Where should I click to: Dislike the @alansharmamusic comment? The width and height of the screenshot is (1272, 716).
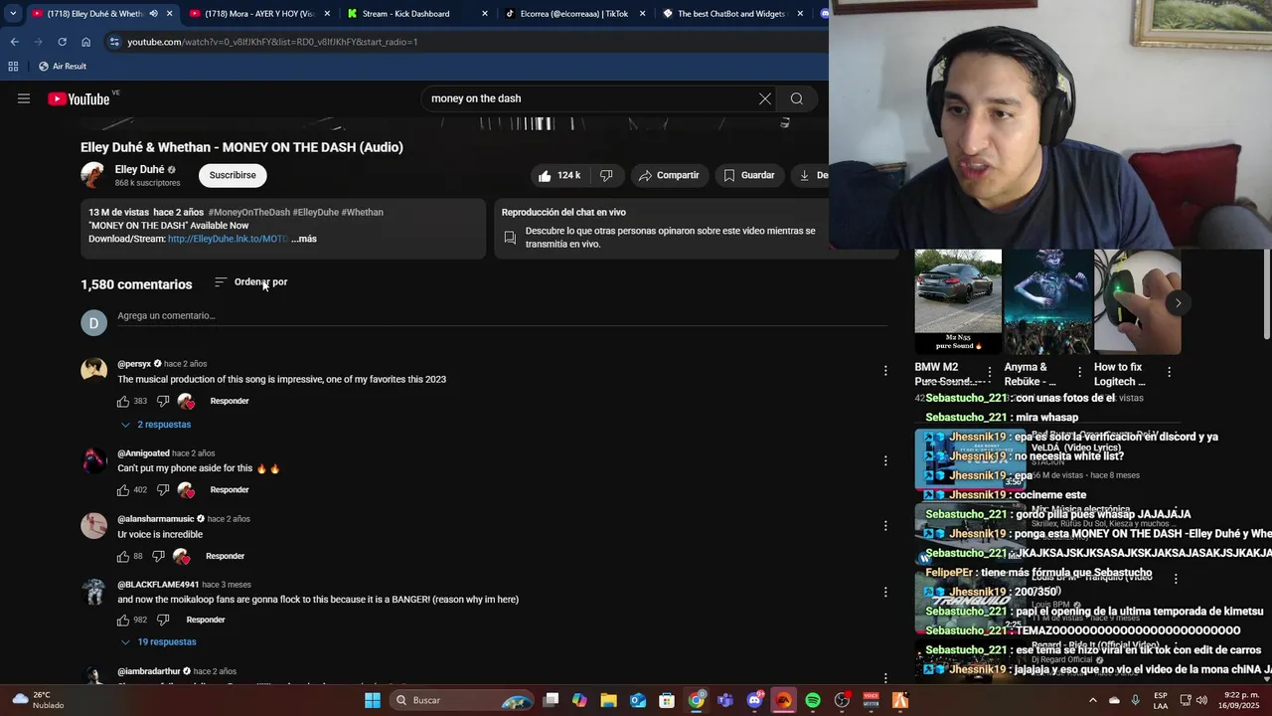(158, 556)
